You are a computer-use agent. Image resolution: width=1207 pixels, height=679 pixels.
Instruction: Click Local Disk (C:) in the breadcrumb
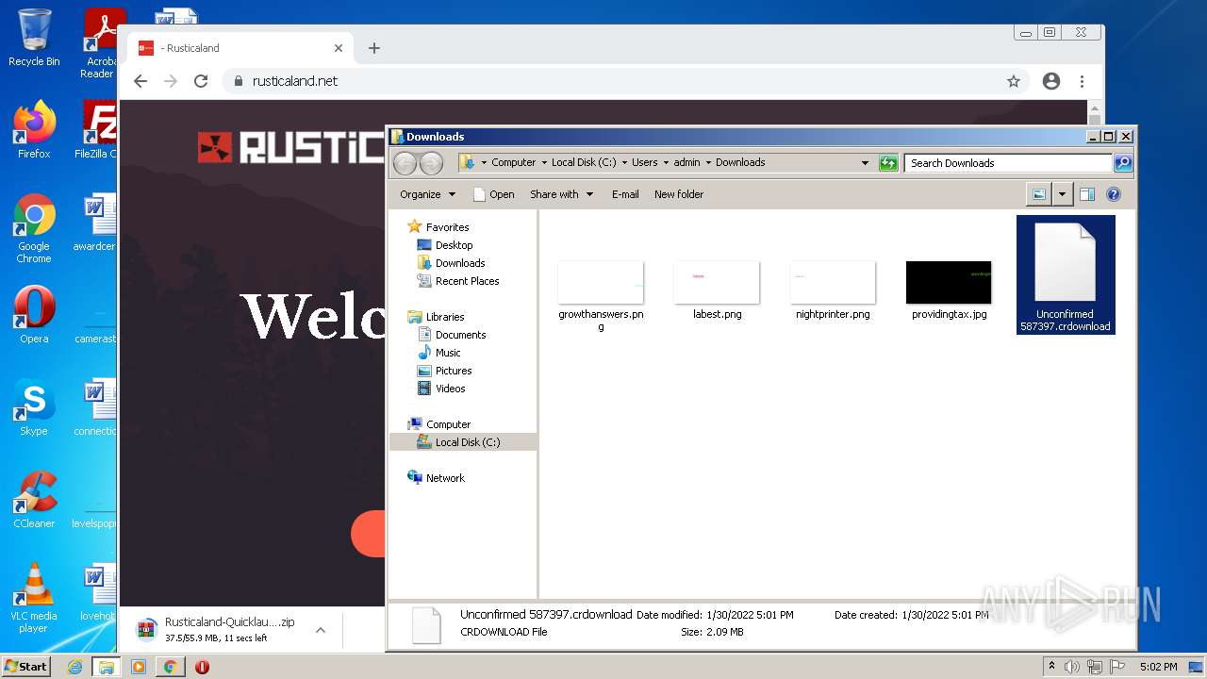click(x=584, y=162)
